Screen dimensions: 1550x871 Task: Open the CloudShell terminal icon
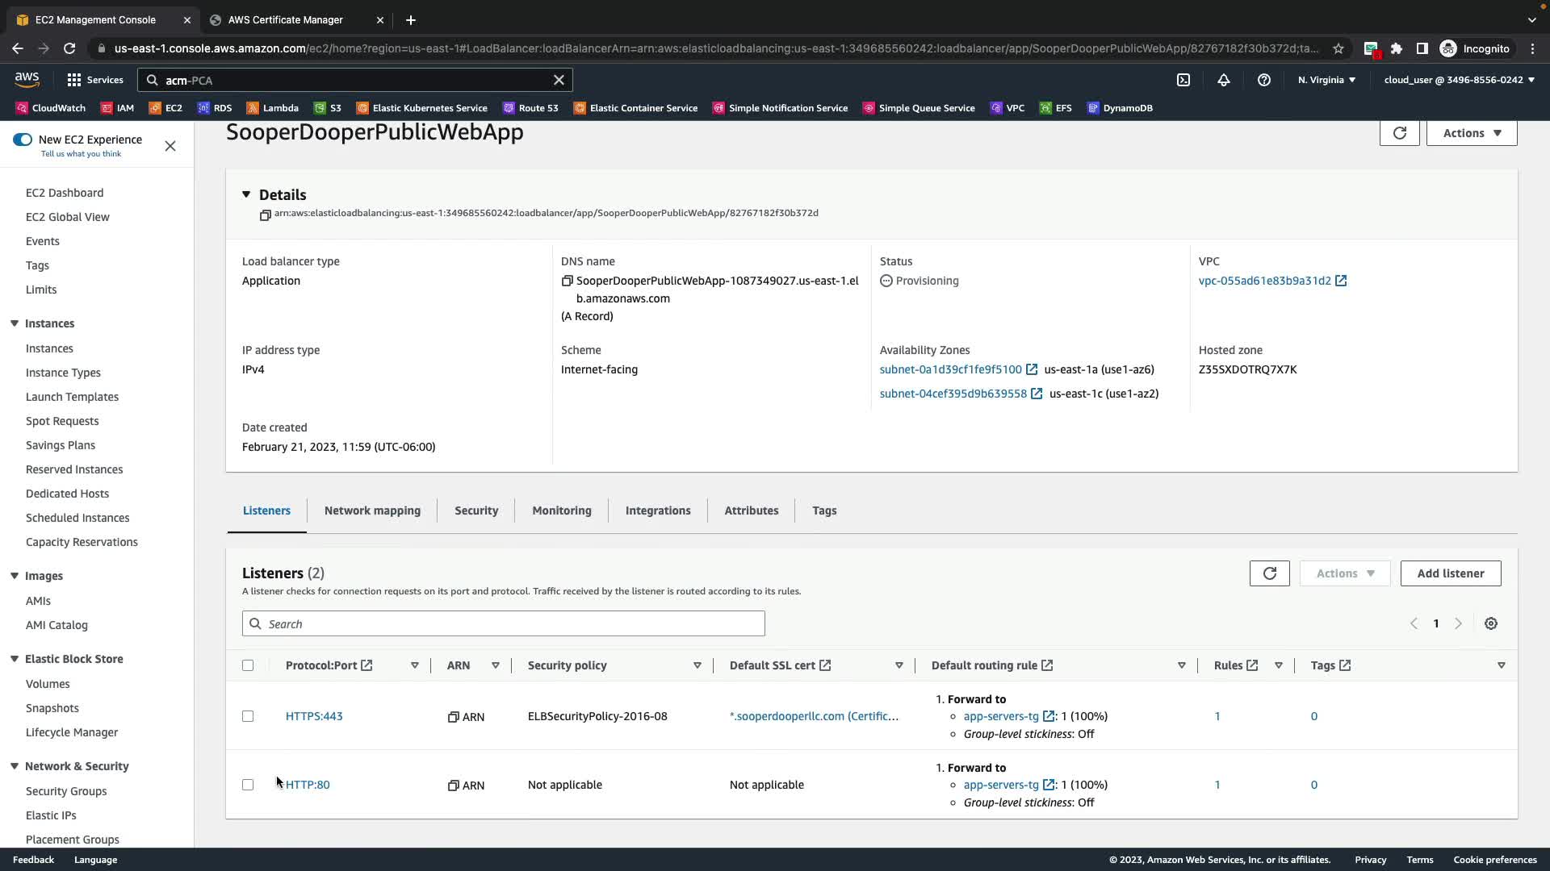click(x=1183, y=80)
